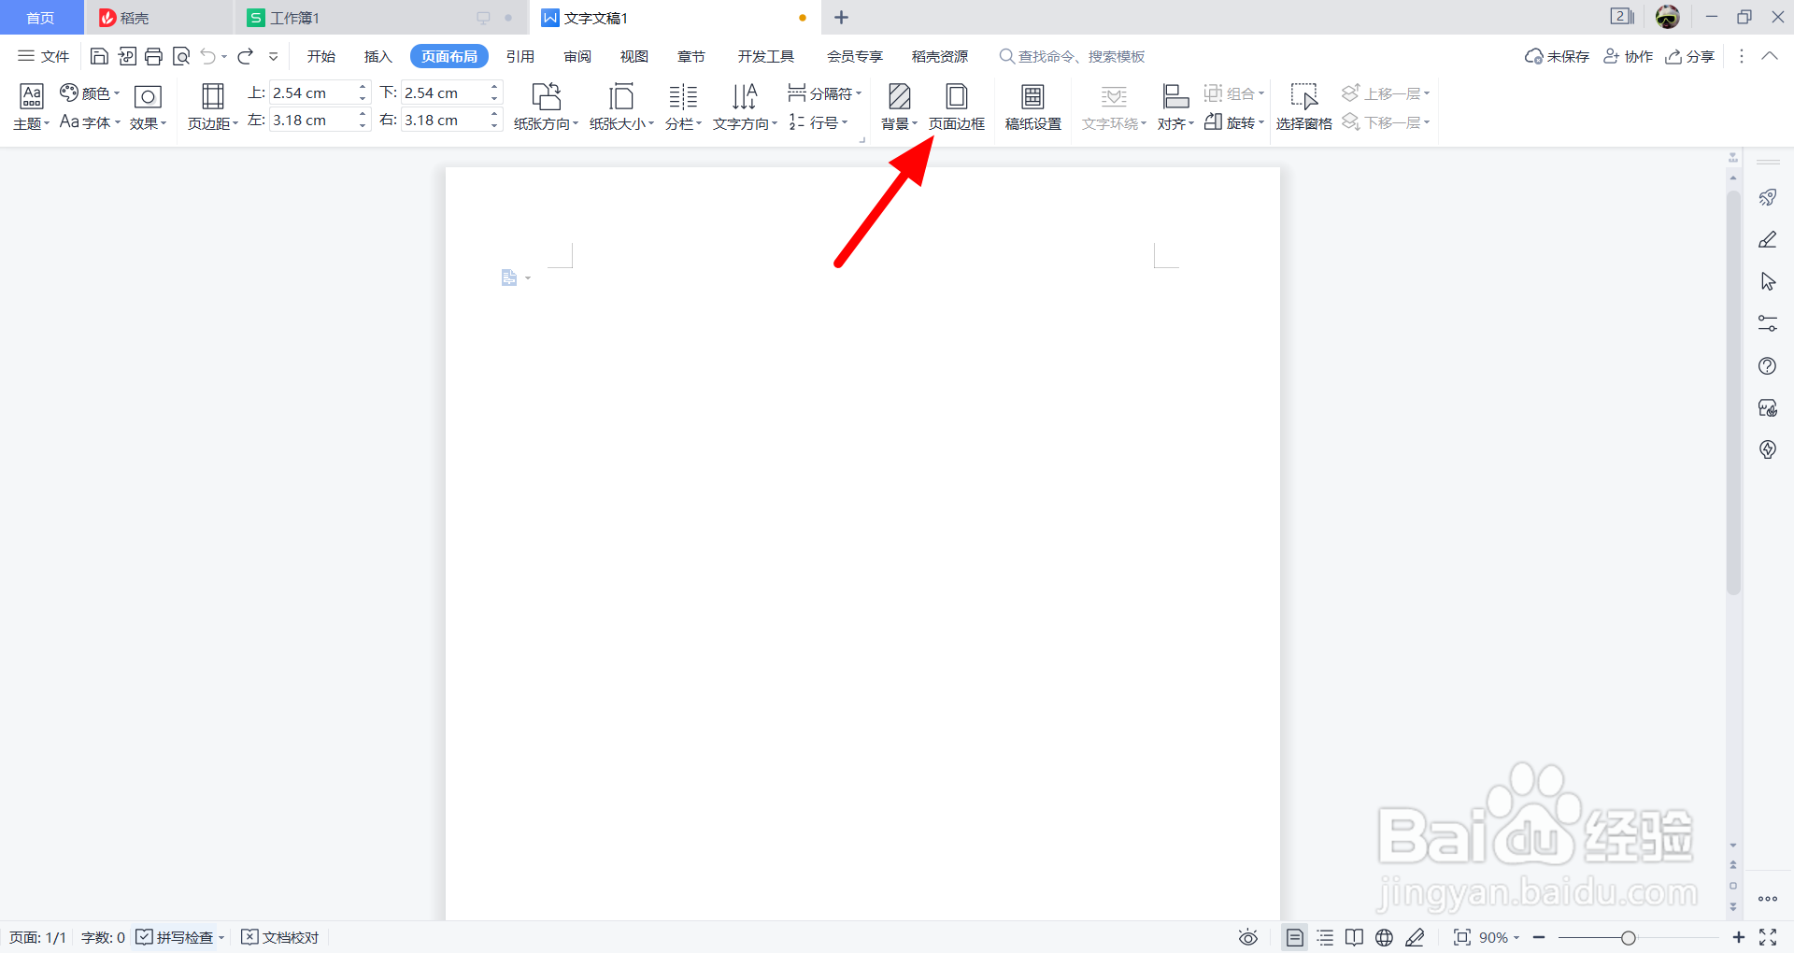Toggle 拼写检查 spell check
1794x953 pixels.
click(x=175, y=937)
